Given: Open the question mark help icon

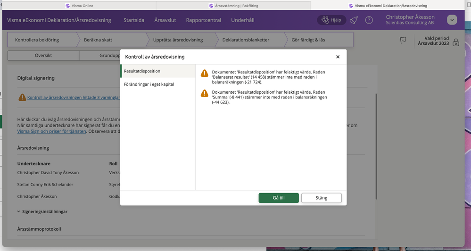Looking at the screenshot, I should pos(369,20).
